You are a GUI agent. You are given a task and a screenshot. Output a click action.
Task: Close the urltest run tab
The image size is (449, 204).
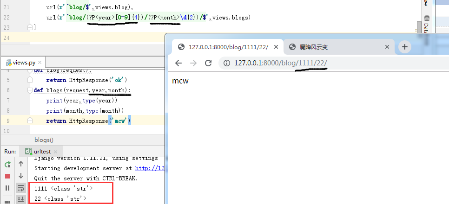coord(56,152)
